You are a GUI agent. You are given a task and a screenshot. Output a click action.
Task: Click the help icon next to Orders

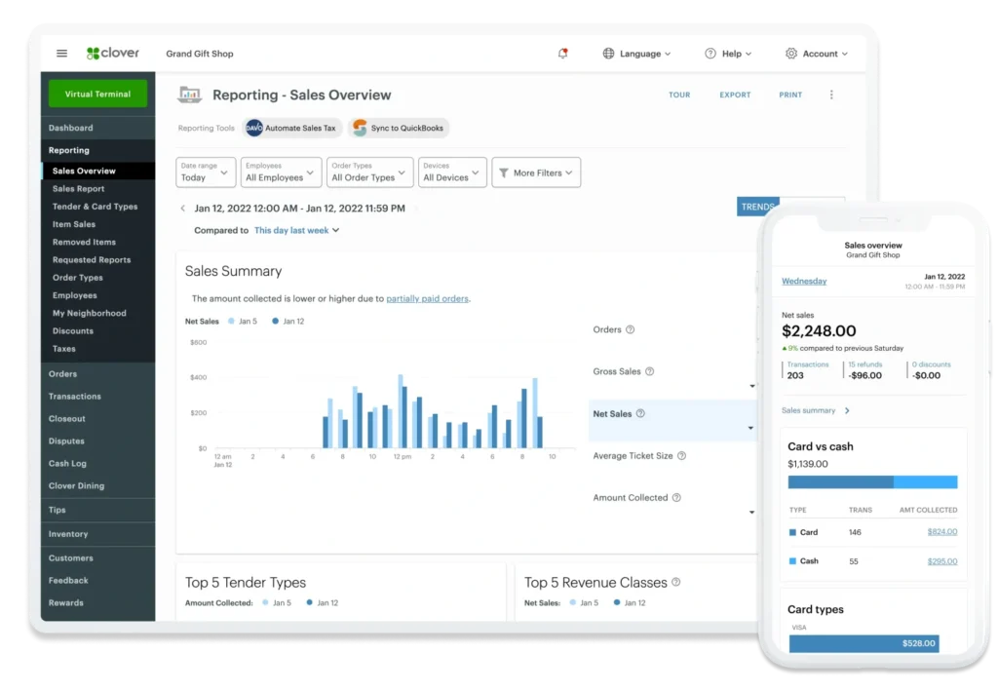point(630,329)
